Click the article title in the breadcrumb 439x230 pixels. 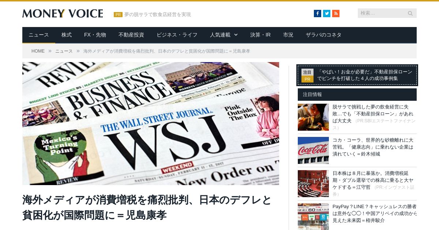[x=167, y=51]
